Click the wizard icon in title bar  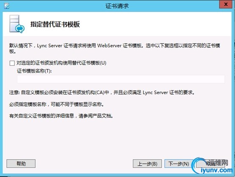[7, 6]
